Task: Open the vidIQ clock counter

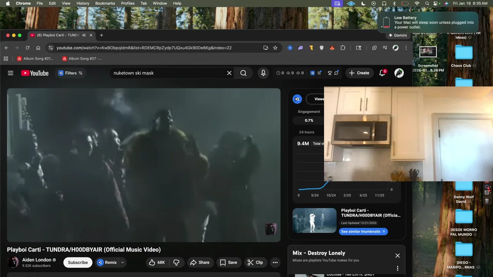Action: point(280,73)
